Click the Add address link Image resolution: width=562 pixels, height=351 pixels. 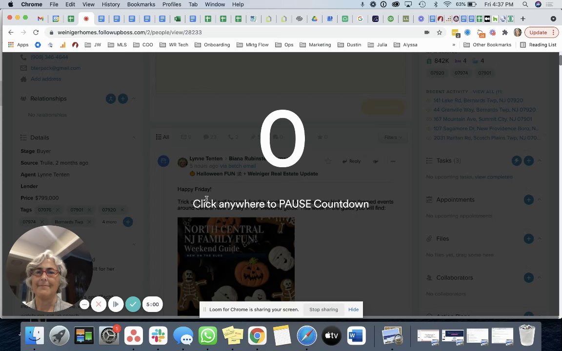point(46,79)
